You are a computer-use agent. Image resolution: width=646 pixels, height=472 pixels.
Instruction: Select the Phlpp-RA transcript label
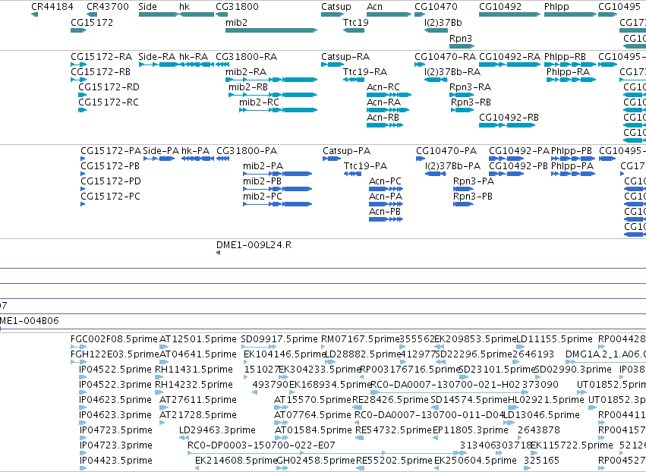pyautogui.click(x=568, y=71)
